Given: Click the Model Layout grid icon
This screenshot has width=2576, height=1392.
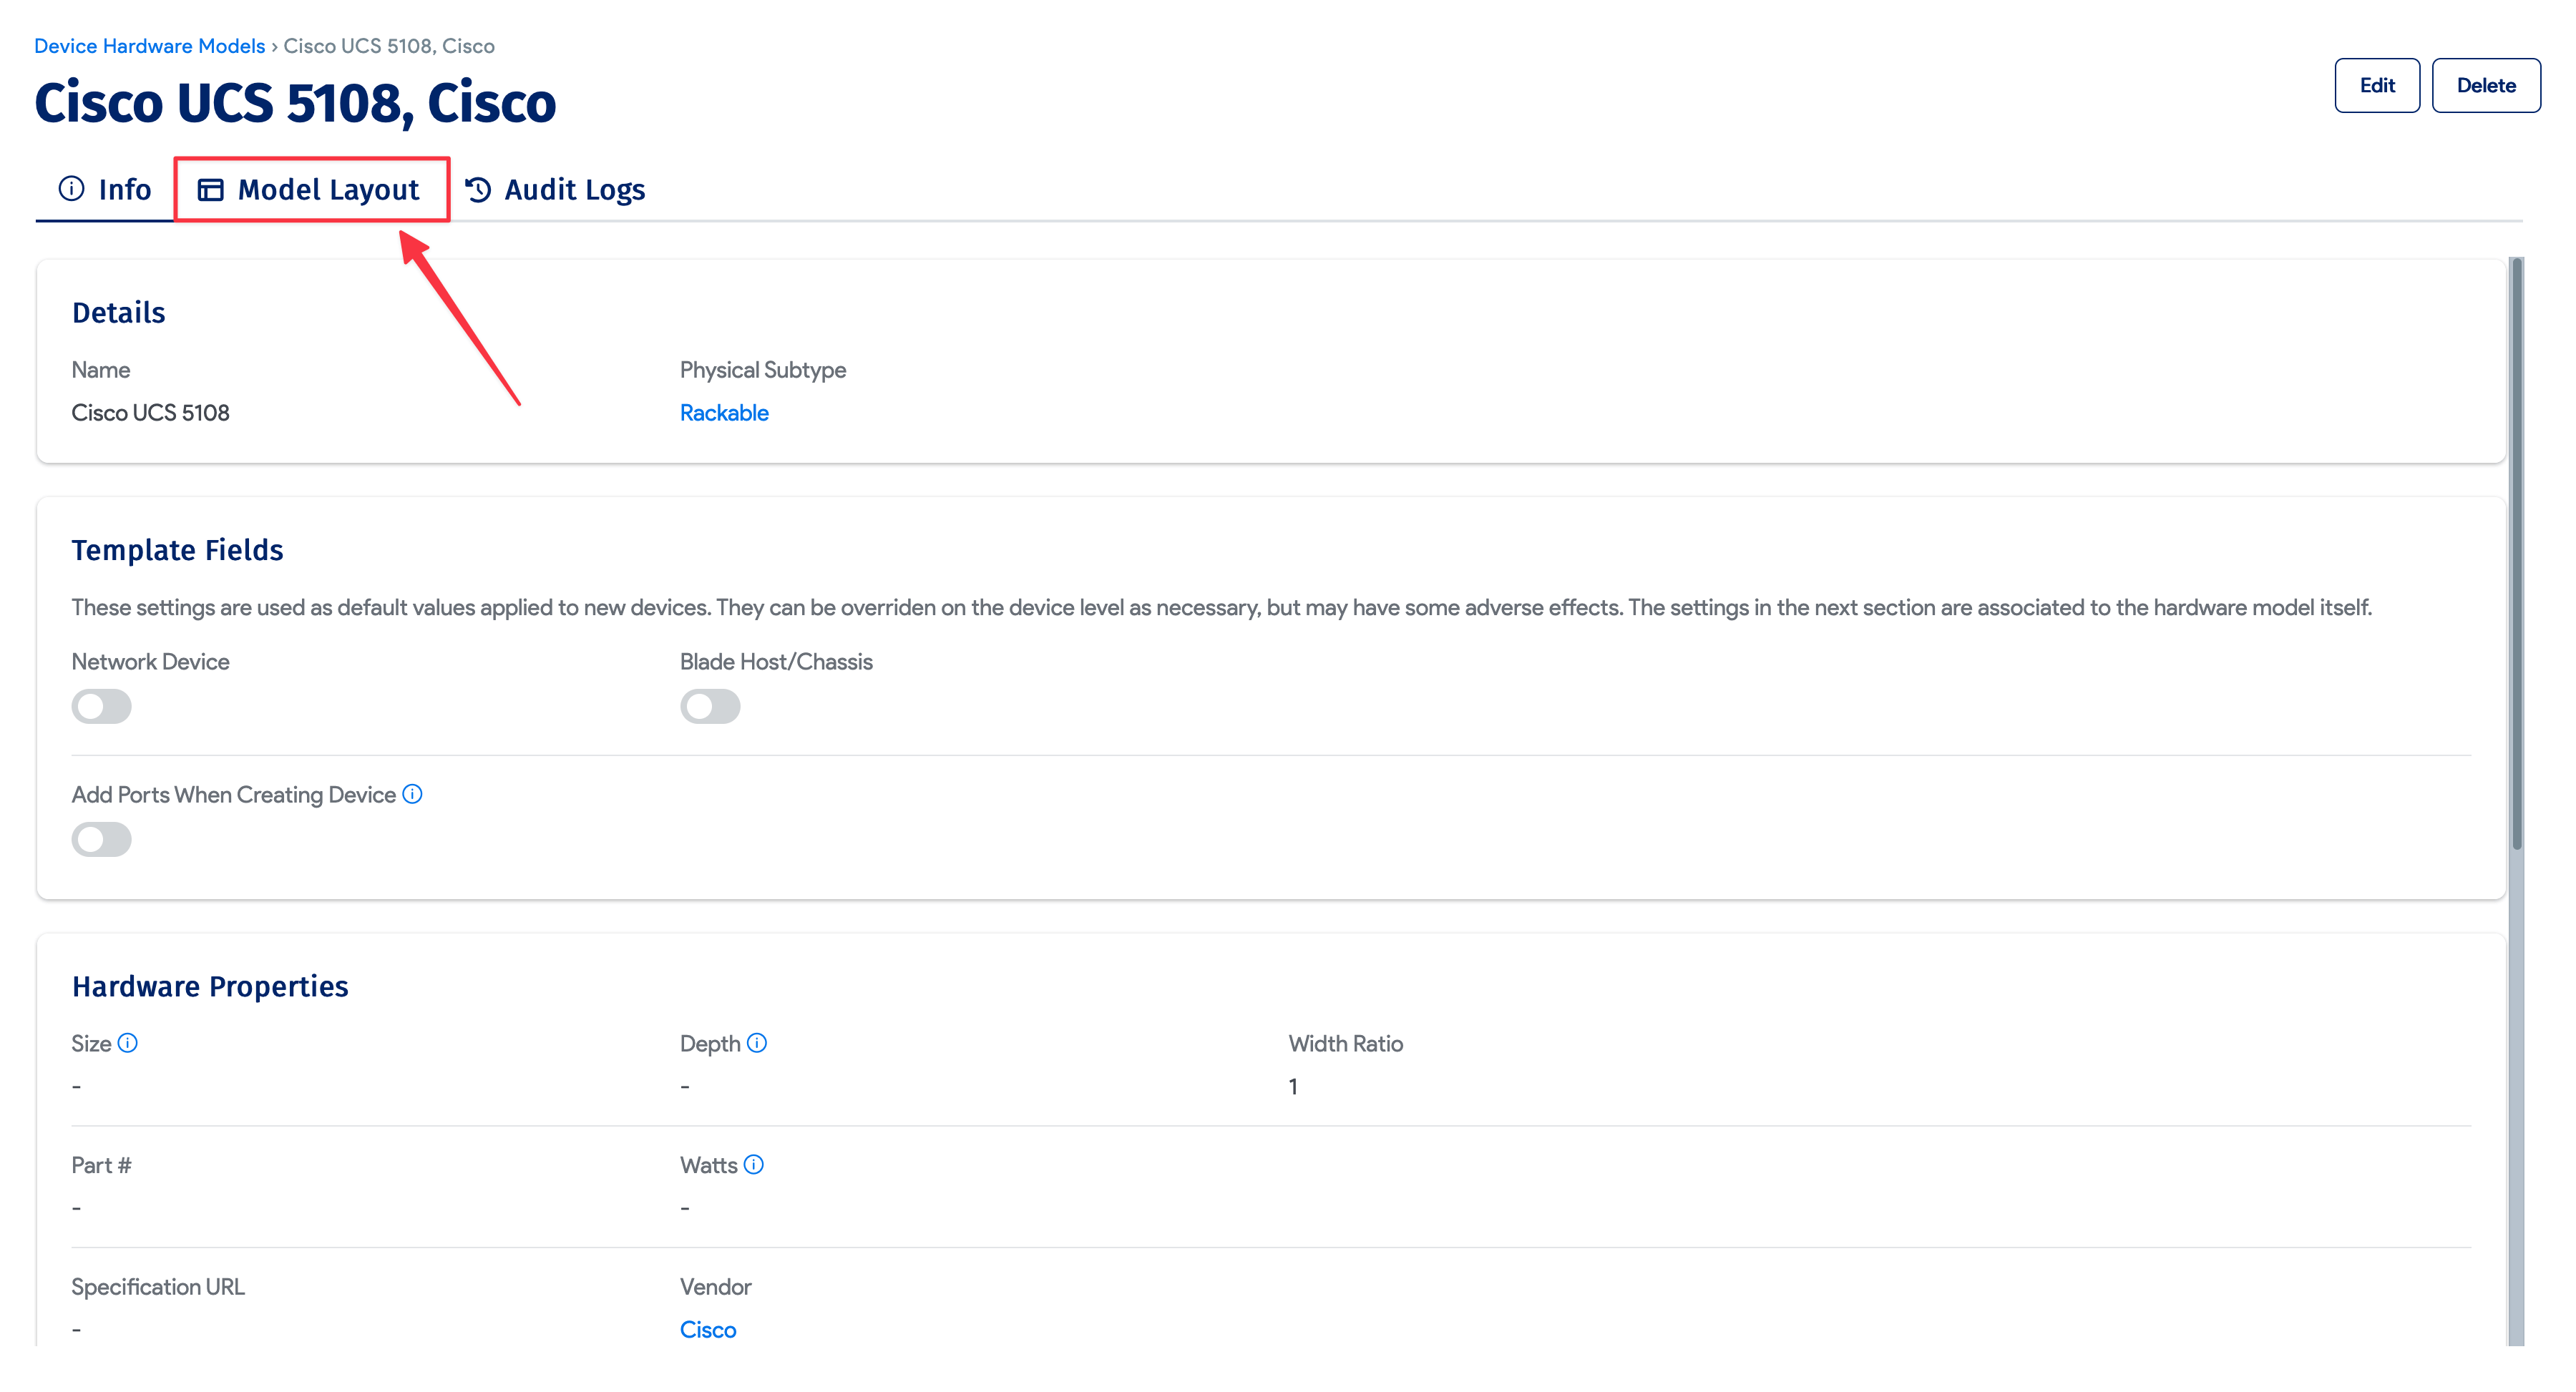Looking at the screenshot, I should pyautogui.click(x=210, y=189).
